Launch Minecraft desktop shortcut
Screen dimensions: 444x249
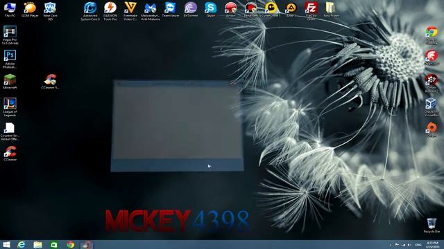click(x=10, y=82)
